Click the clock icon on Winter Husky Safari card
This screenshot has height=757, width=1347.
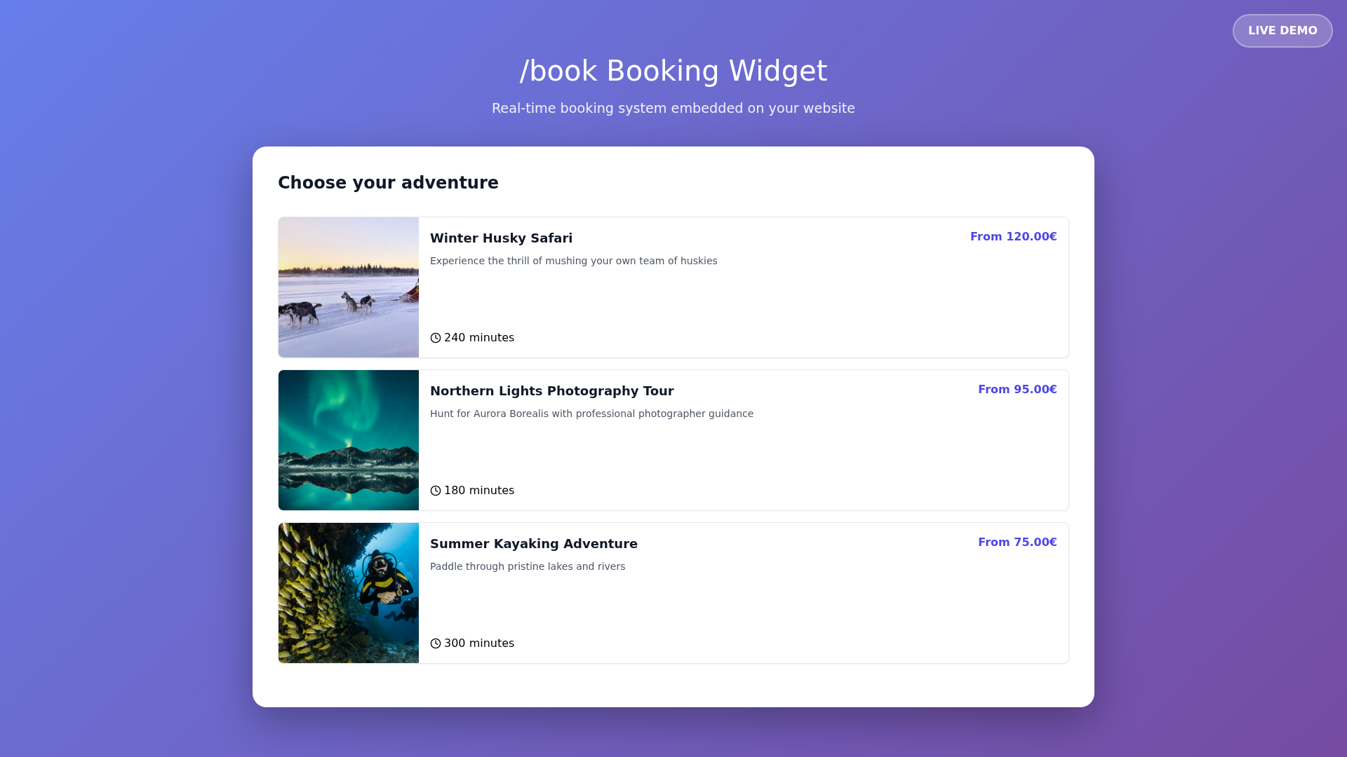coord(435,337)
